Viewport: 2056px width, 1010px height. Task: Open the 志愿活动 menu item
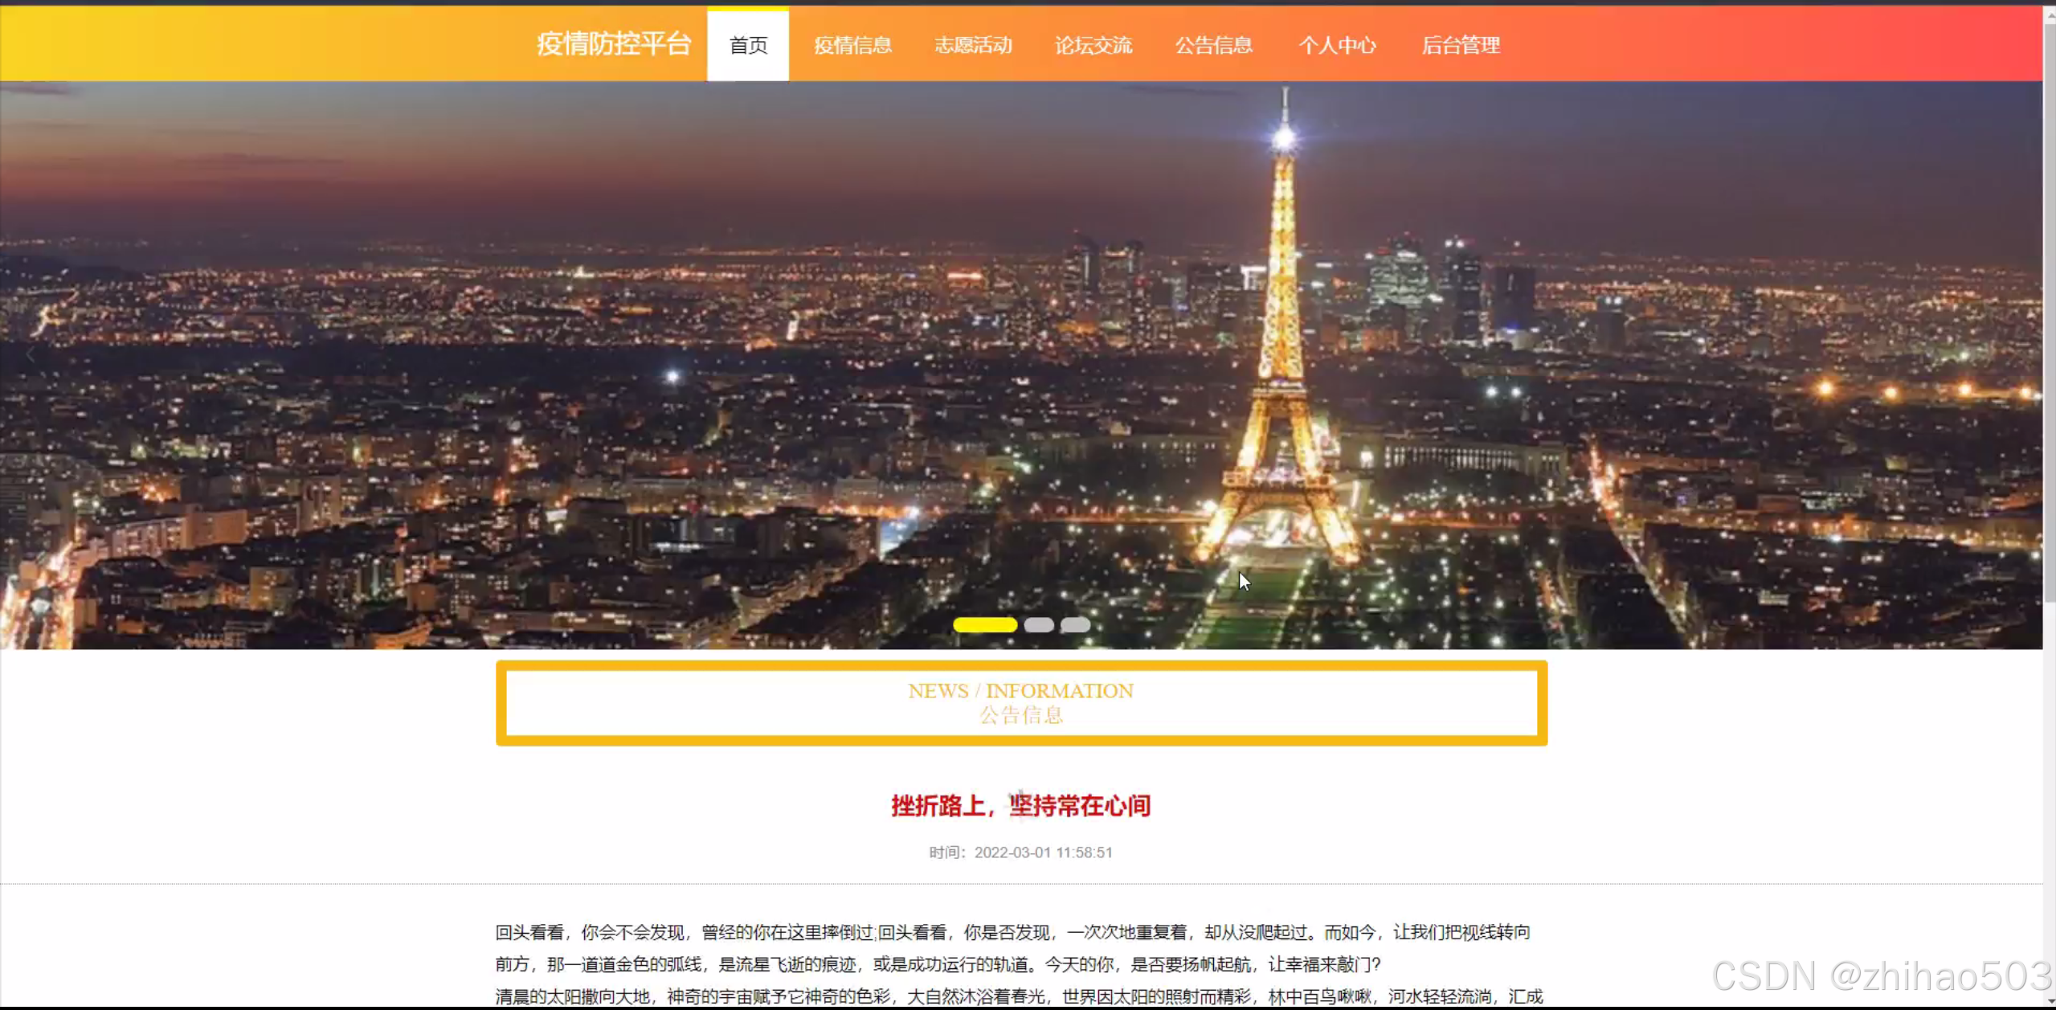click(x=973, y=45)
